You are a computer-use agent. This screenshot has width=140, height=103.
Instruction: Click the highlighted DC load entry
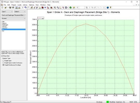tap(13, 29)
